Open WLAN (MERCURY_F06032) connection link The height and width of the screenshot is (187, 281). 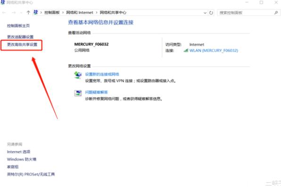pyautogui.click(x=214, y=50)
